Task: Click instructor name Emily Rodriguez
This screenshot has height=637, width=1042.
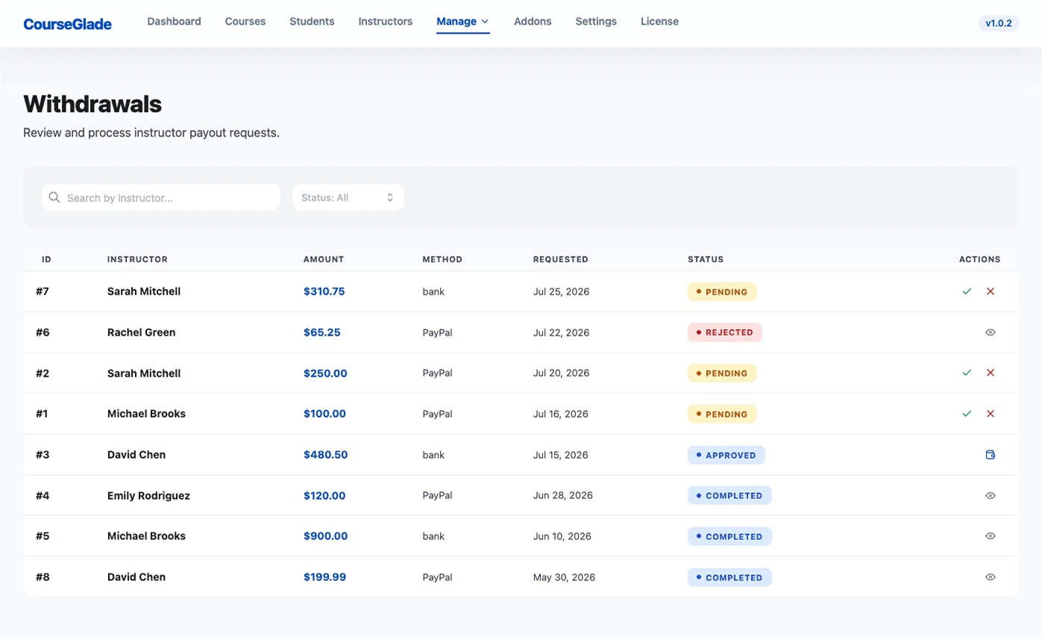Action: pyautogui.click(x=148, y=496)
